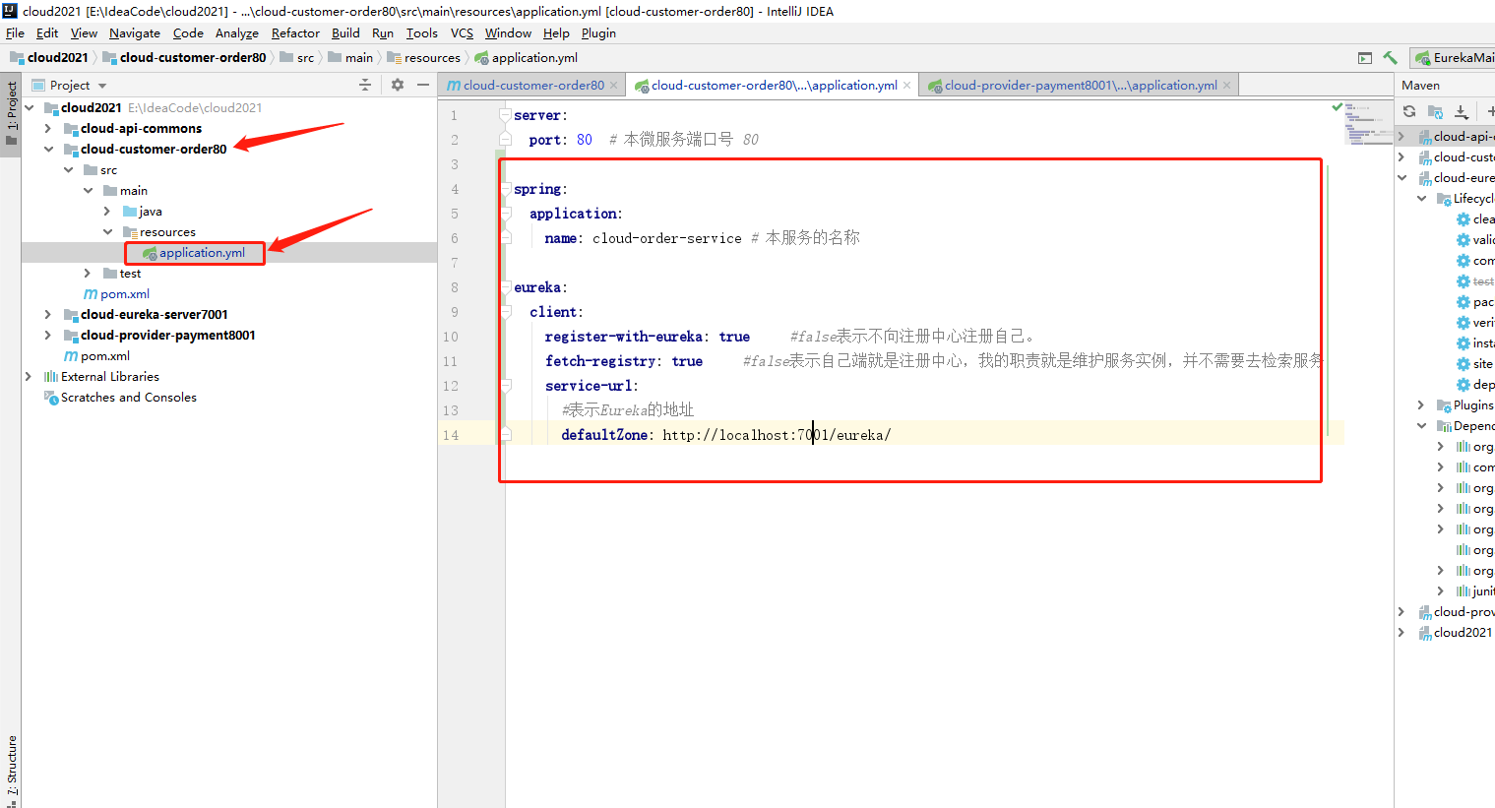Open the Edit menu

(x=47, y=33)
